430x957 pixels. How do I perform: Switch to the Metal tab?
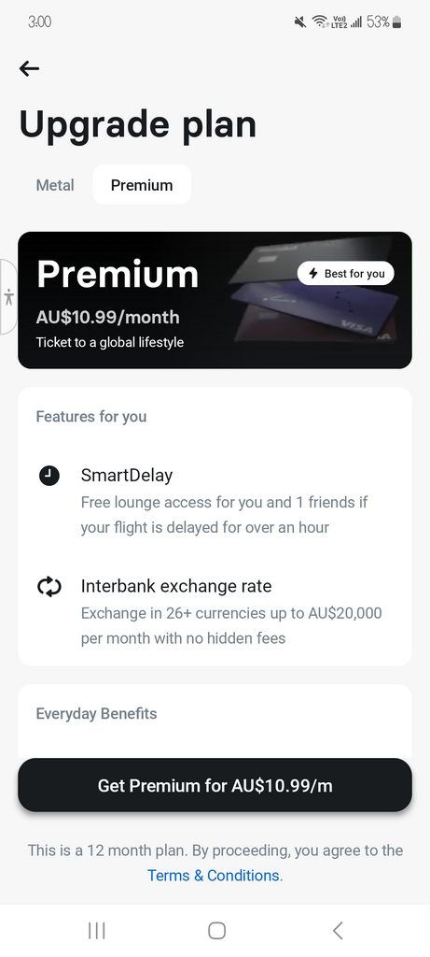click(x=55, y=185)
